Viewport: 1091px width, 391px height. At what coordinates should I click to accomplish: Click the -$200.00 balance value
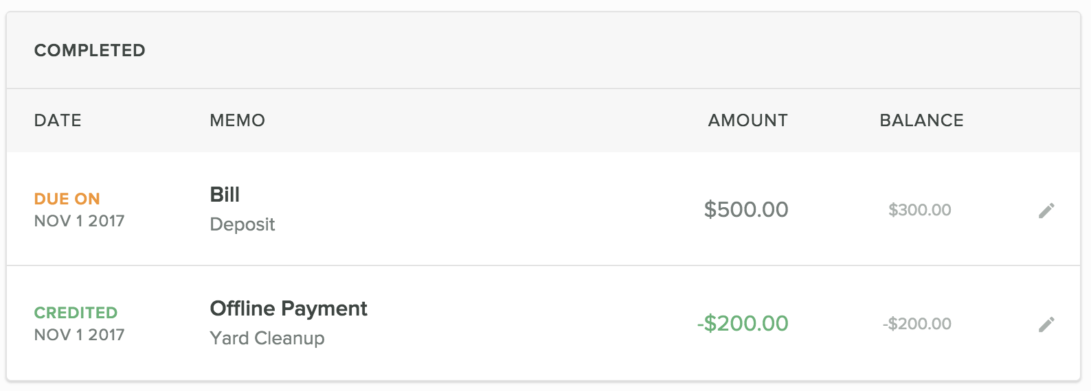916,324
